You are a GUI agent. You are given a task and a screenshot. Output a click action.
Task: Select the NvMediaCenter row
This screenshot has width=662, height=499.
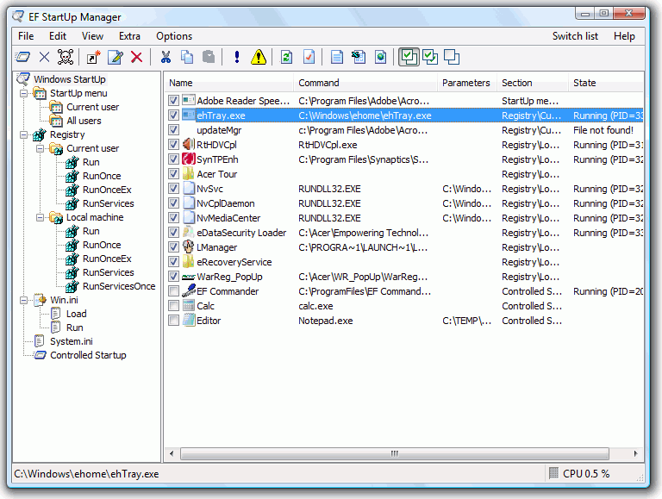tap(404, 218)
